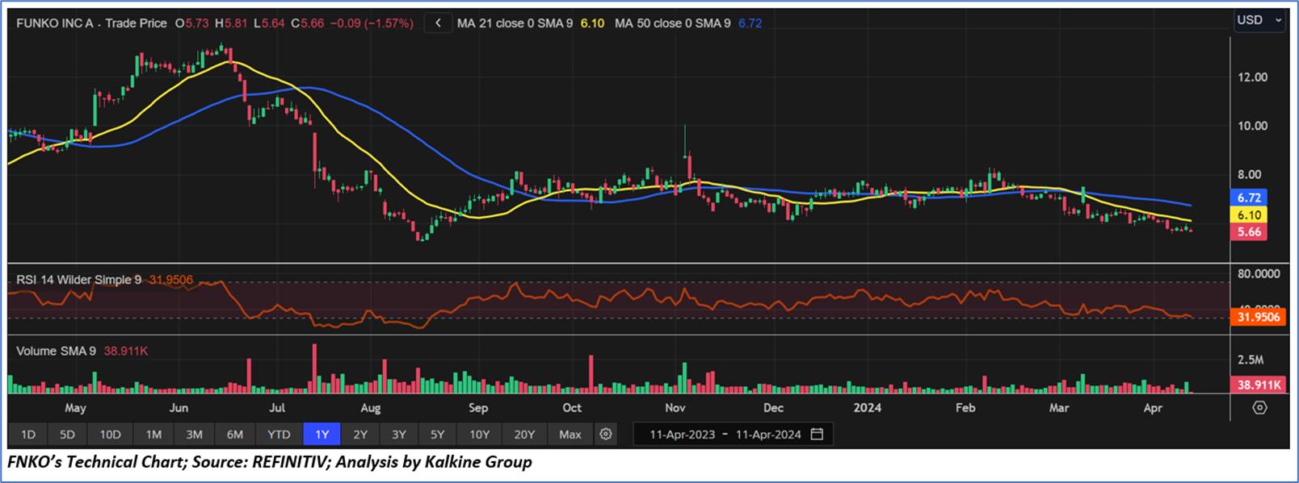Viewport: 1299px width, 483px height.
Task: Click the May label on time axis
Action: pos(75,408)
